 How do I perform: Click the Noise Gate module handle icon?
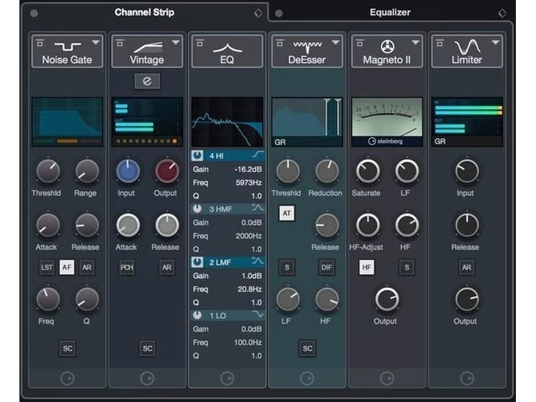pyautogui.click(x=40, y=44)
